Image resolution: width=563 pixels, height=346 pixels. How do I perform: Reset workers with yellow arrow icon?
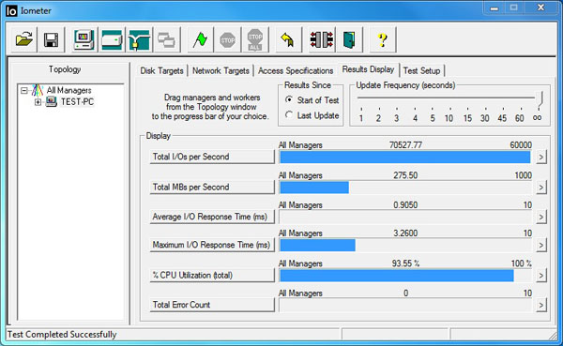[288, 39]
